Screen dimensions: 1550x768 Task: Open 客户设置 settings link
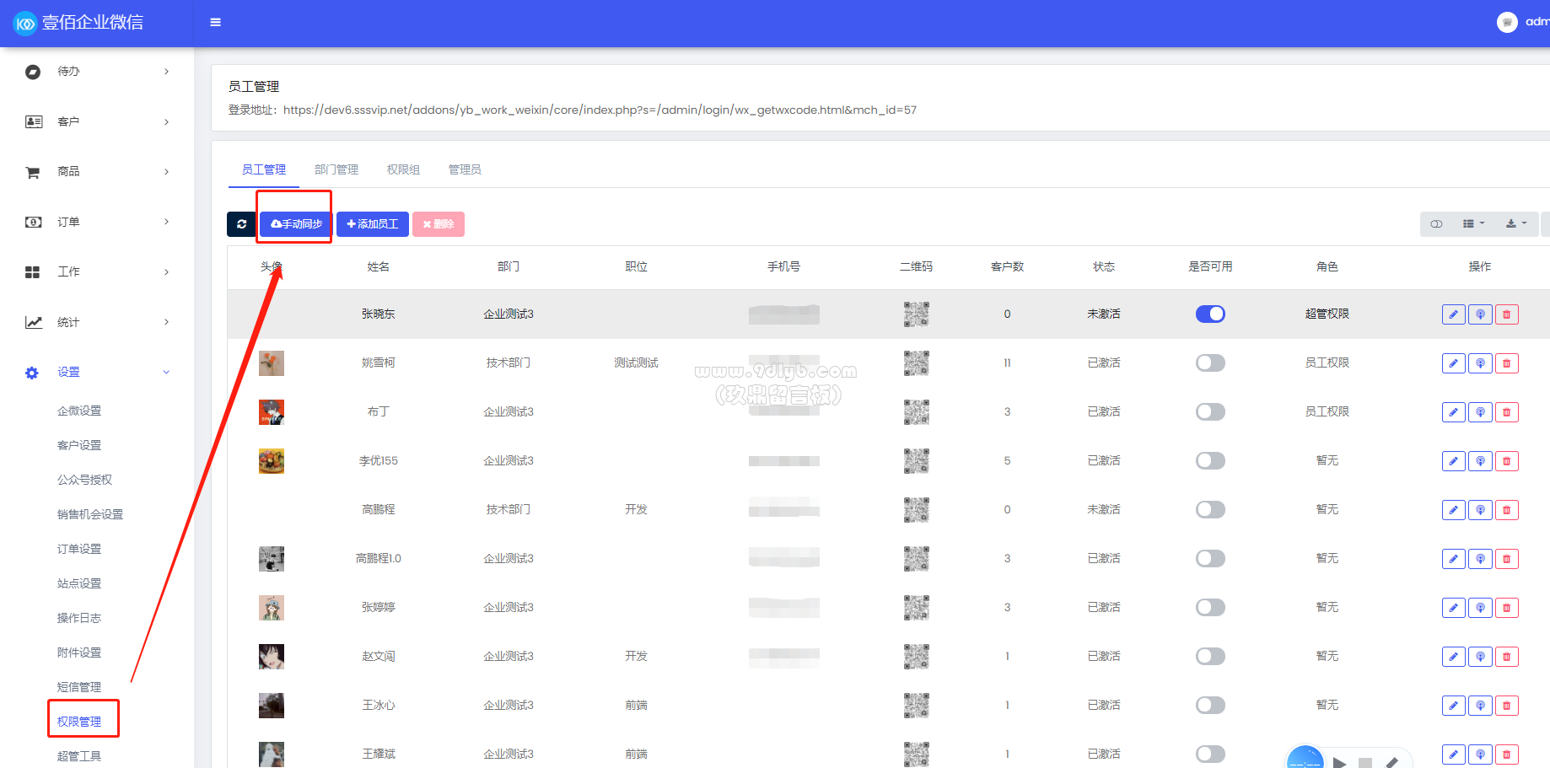click(x=79, y=445)
